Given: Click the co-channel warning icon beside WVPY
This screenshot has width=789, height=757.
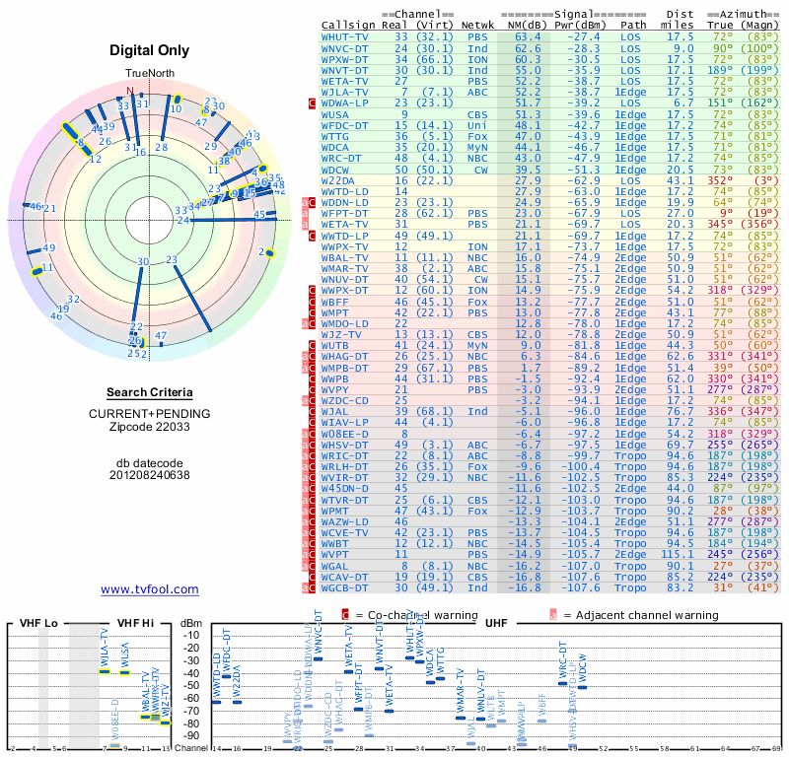Looking at the screenshot, I should tap(312, 389).
